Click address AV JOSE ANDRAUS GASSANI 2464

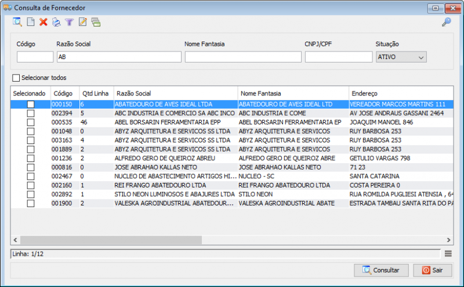click(397, 113)
